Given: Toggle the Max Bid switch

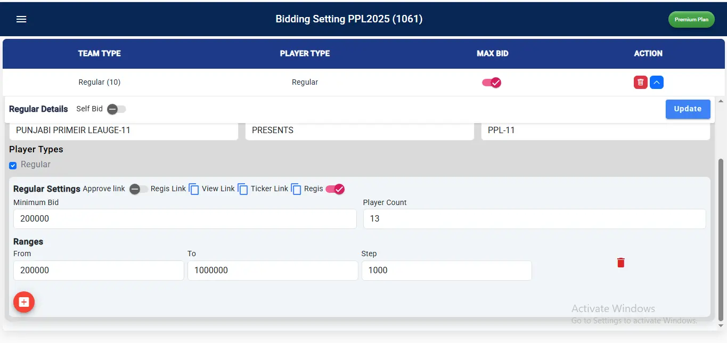Looking at the screenshot, I should pyautogui.click(x=492, y=83).
